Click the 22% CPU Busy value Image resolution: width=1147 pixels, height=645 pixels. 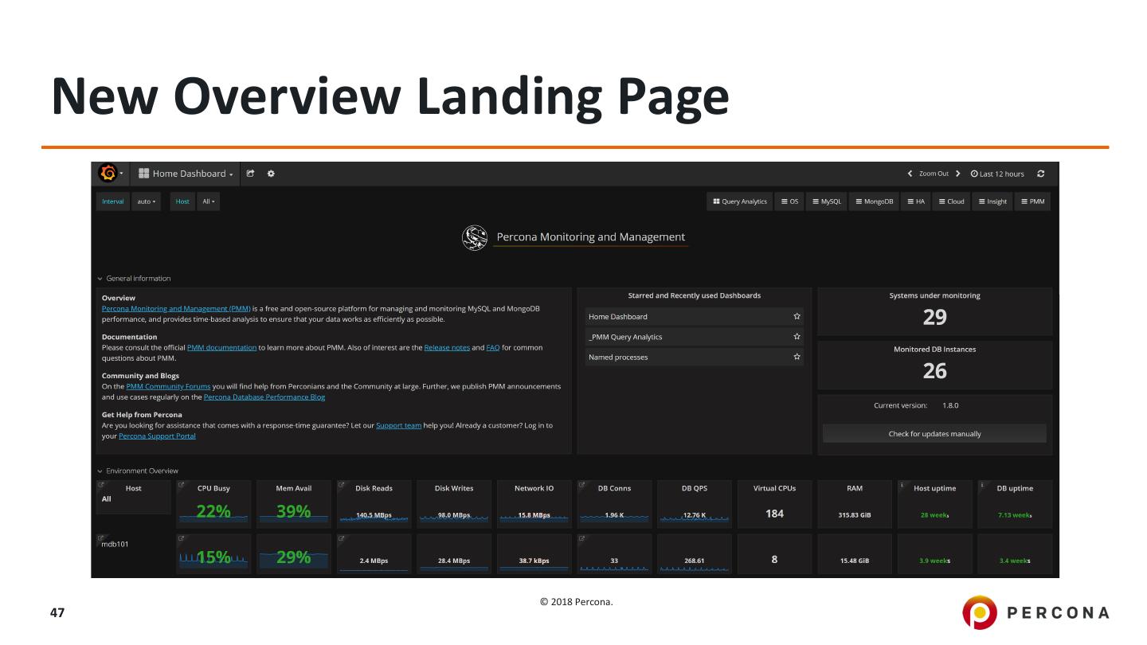[213, 512]
